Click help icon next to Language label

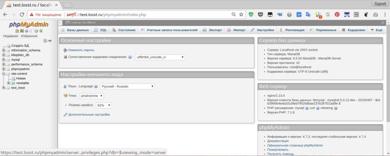(96, 87)
